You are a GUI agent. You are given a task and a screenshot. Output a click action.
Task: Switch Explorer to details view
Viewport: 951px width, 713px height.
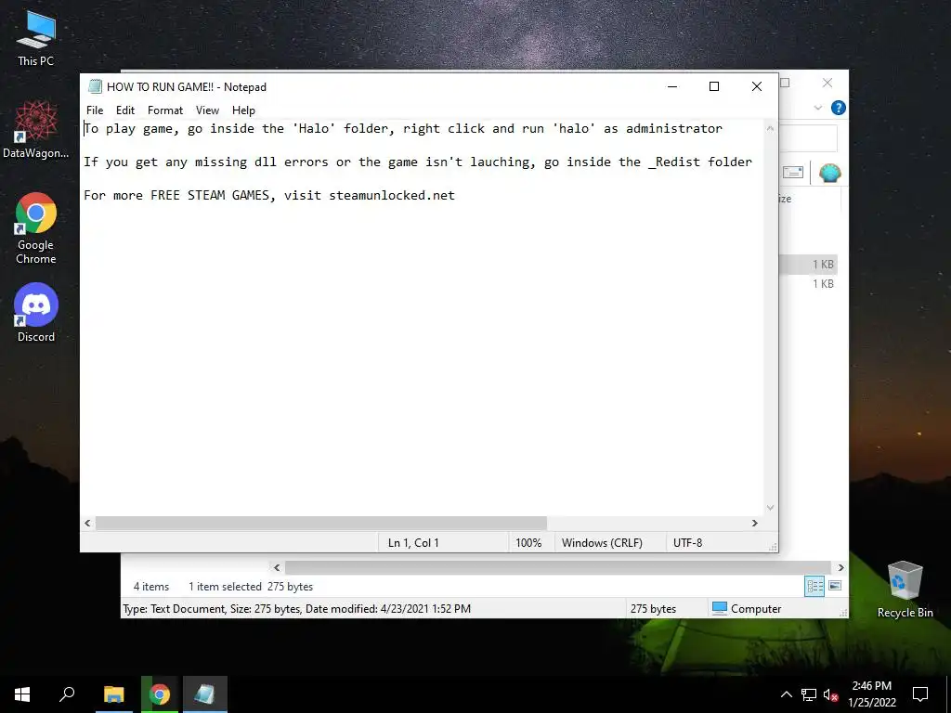point(814,586)
